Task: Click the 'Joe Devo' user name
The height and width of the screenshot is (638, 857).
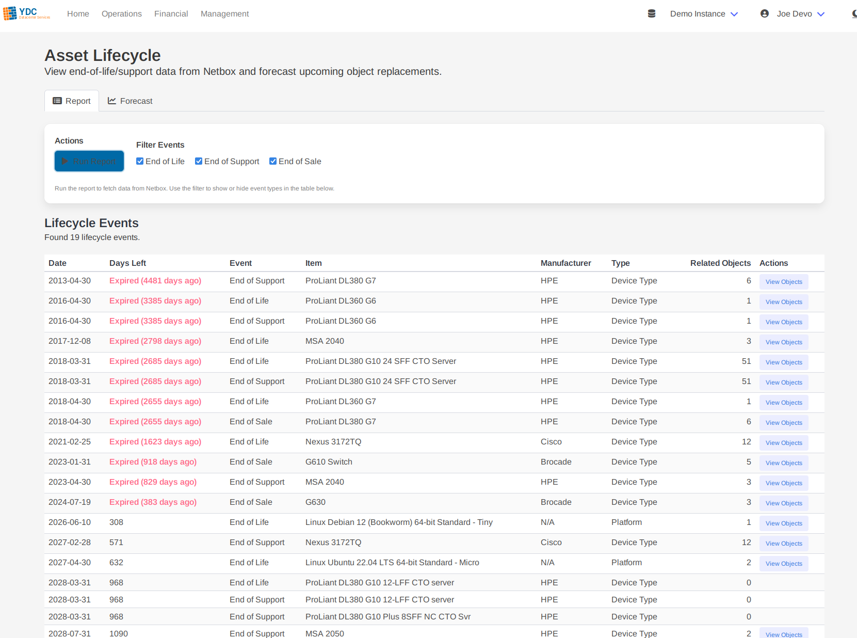Action: coord(795,14)
